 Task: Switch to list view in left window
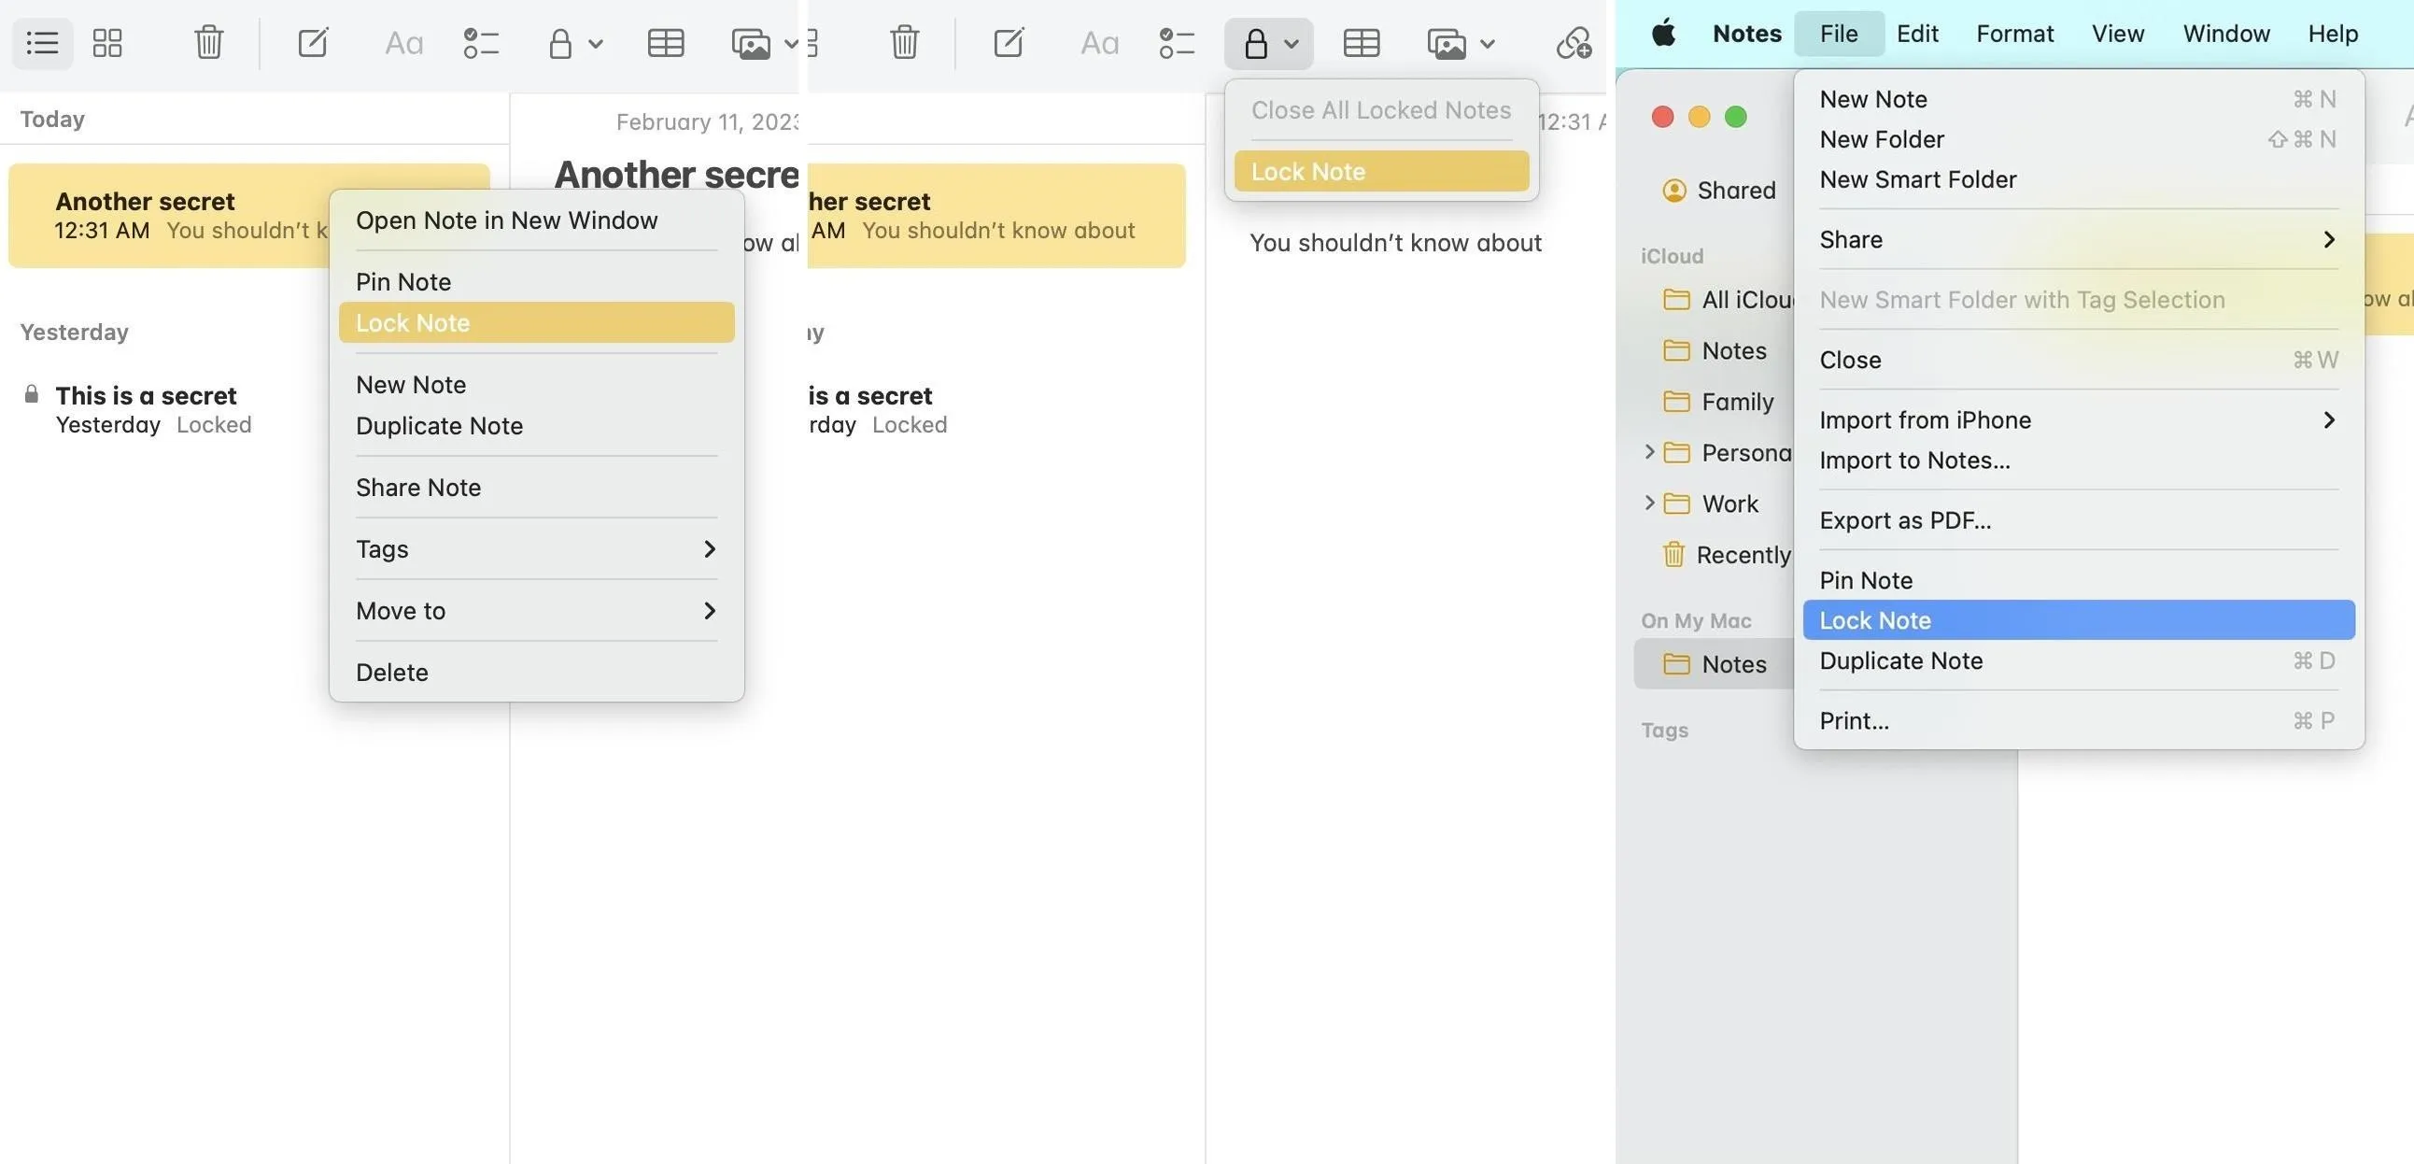(42, 43)
